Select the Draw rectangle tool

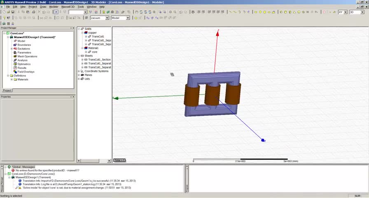(256, 12)
